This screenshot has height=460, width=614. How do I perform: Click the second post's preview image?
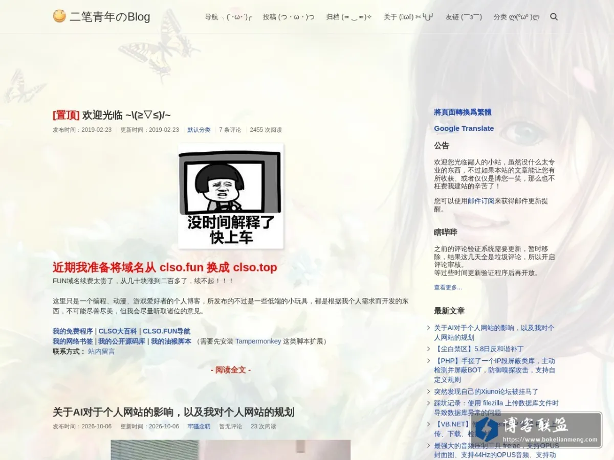click(231, 450)
